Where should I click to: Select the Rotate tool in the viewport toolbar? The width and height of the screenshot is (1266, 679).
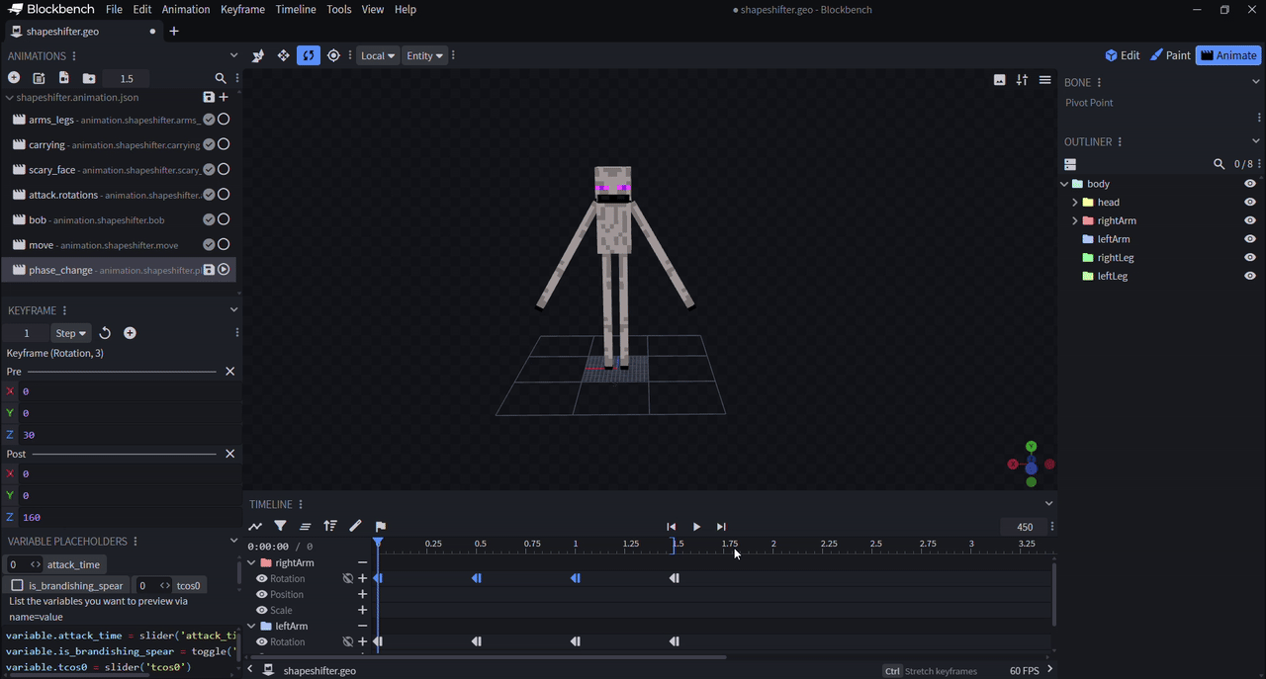pos(309,55)
